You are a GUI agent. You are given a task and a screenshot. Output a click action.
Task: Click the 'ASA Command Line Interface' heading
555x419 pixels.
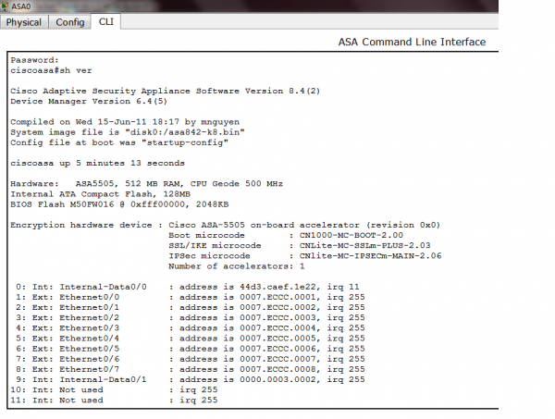point(412,42)
